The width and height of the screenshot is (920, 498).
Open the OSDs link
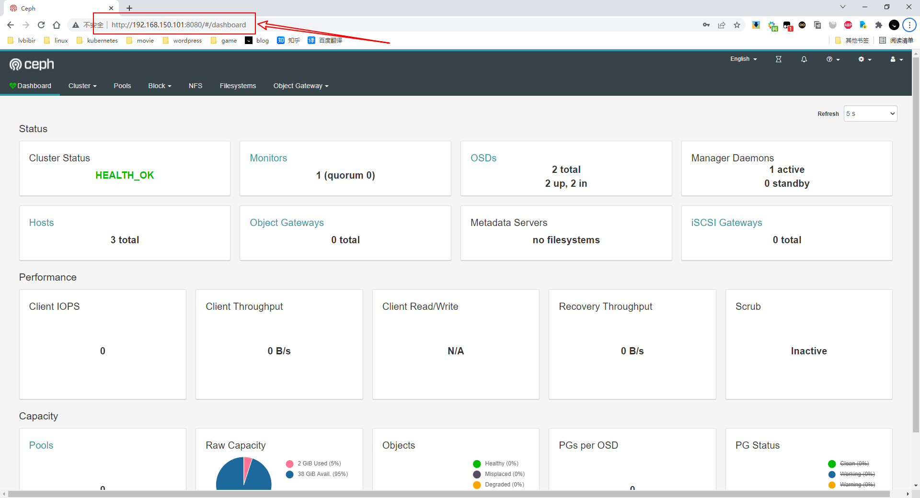click(483, 158)
